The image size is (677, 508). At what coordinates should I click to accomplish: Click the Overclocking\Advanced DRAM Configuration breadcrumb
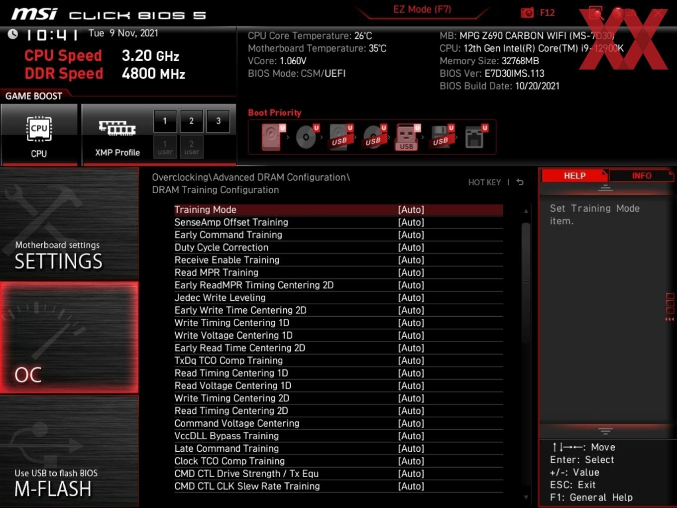point(251,177)
